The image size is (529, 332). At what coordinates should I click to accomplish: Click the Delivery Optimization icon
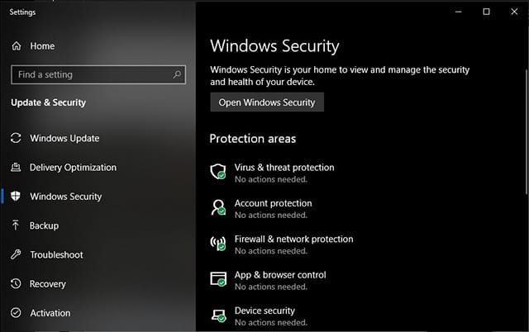(16, 167)
